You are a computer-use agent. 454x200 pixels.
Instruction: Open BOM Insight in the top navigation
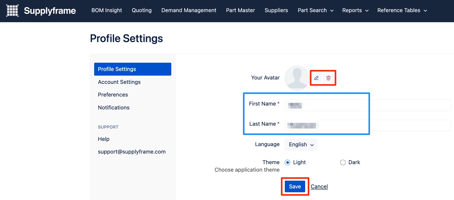click(x=107, y=10)
